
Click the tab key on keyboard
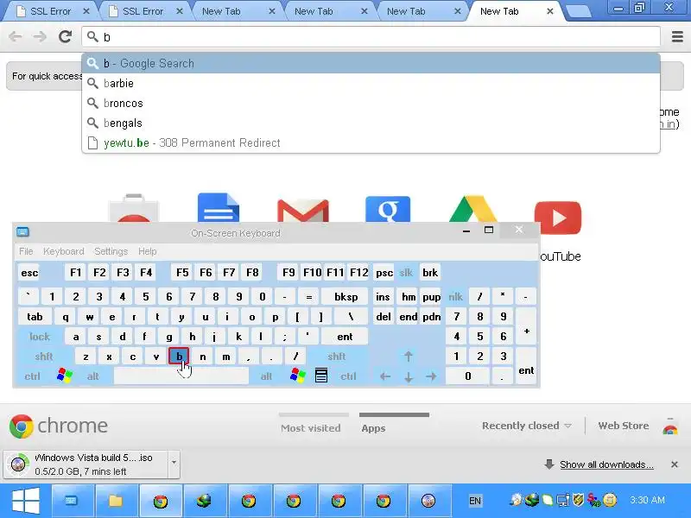35,317
